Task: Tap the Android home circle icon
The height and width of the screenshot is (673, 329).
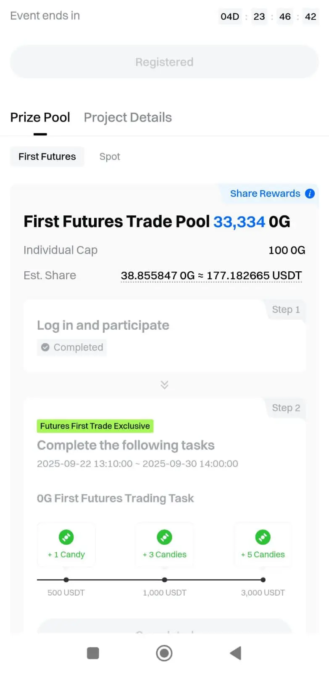Action: [164, 653]
